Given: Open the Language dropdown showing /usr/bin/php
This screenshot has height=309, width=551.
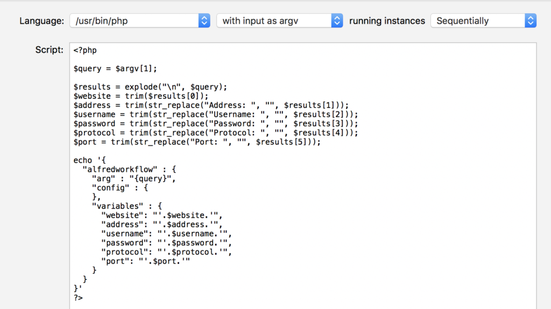Looking at the screenshot, I should coord(133,21).
